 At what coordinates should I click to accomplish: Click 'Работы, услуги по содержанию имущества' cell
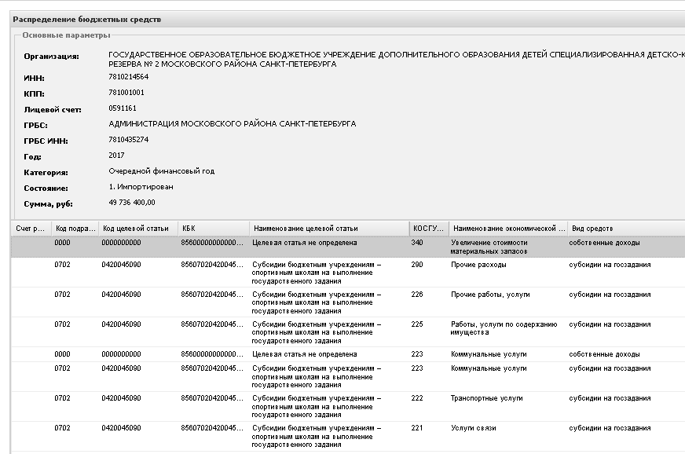tap(504, 328)
